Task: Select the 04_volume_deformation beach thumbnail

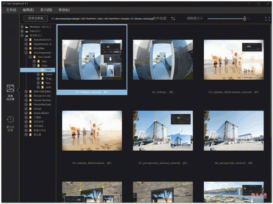Action: pyautogui.click(x=92, y=131)
